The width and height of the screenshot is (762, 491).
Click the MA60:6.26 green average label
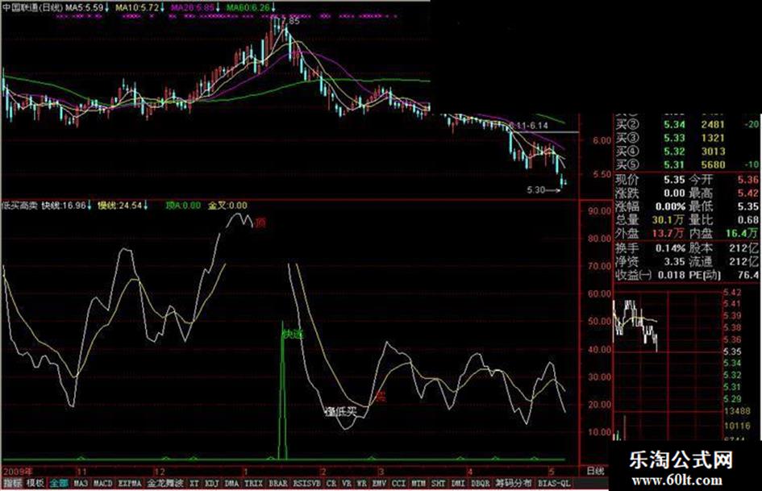click(248, 7)
